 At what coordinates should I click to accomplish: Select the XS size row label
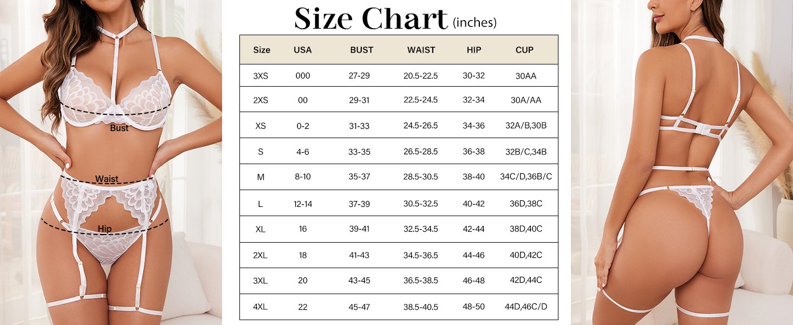point(261,126)
